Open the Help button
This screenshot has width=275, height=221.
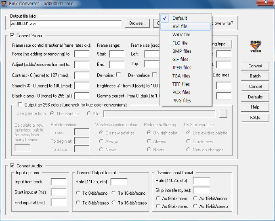[255, 107]
